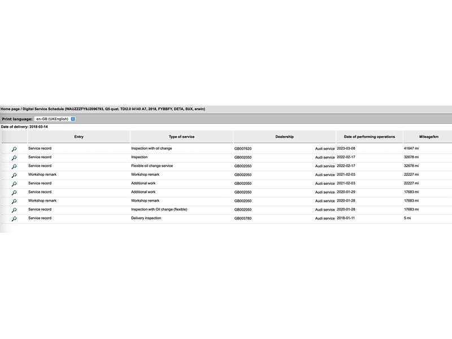Open magnifier for Inspection with oil change record

click(14, 149)
